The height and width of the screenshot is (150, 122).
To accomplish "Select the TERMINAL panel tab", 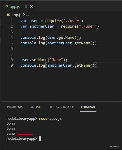I will [x=88, y=107].
